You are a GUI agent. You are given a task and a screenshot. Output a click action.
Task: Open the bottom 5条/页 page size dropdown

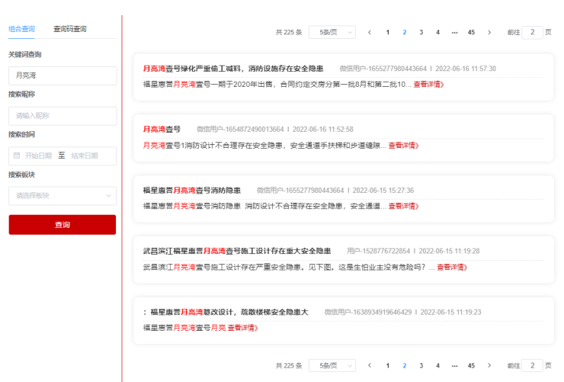click(332, 365)
